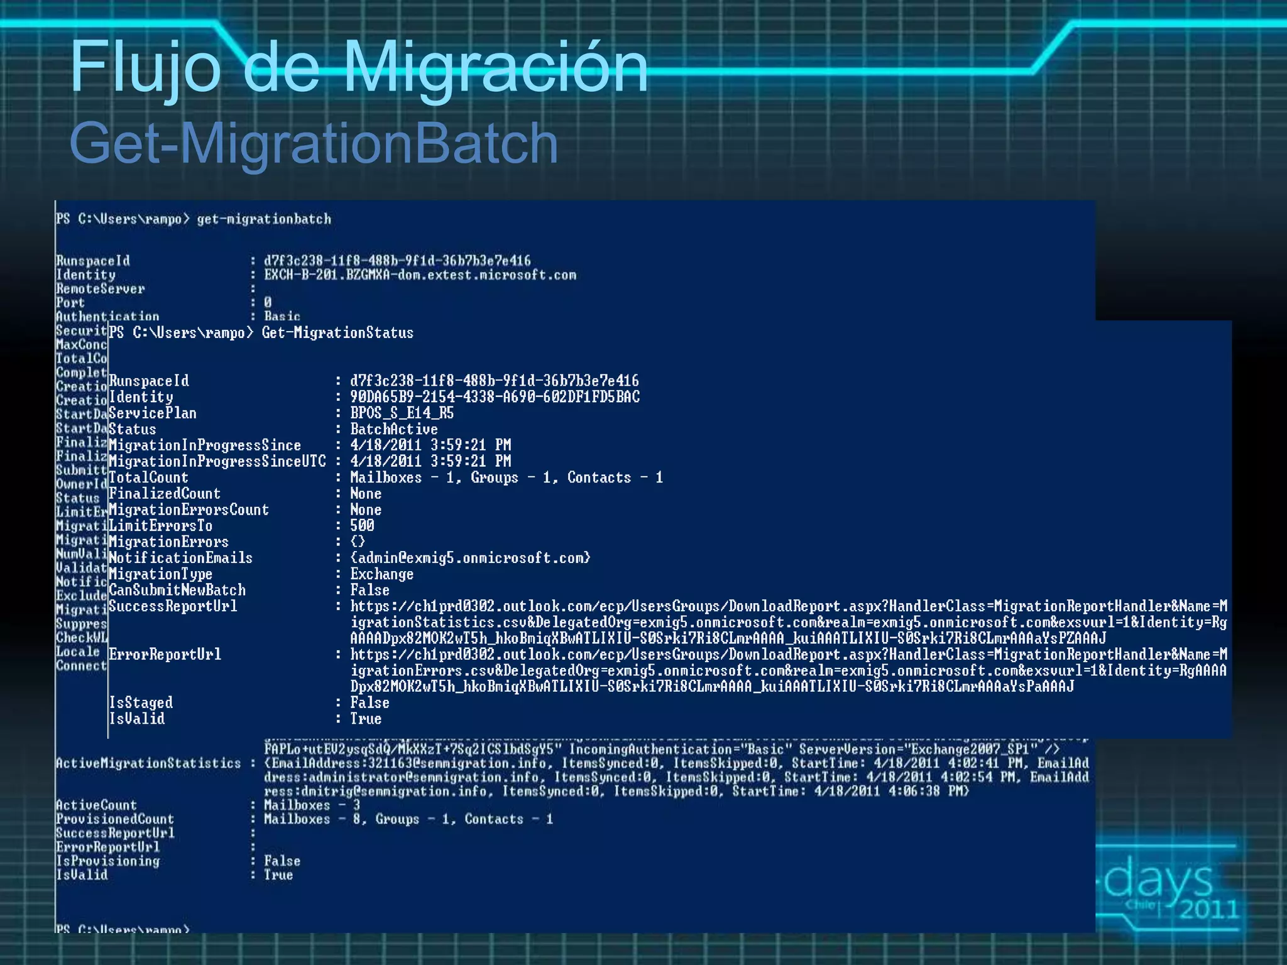Screen dimensions: 1287x965
Task: Click RunspaceId value in front console
Action: click(x=495, y=381)
